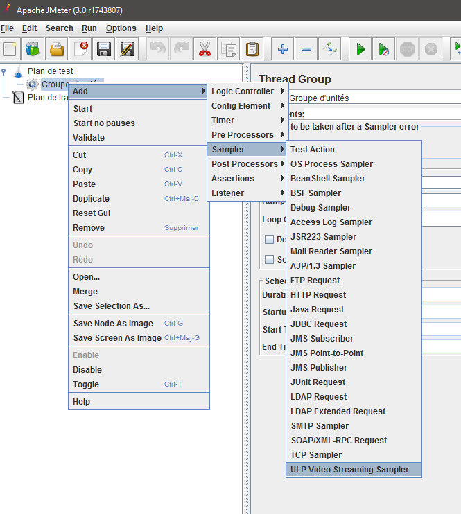Open the Run menu
The image size is (461, 514).
[89, 28]
